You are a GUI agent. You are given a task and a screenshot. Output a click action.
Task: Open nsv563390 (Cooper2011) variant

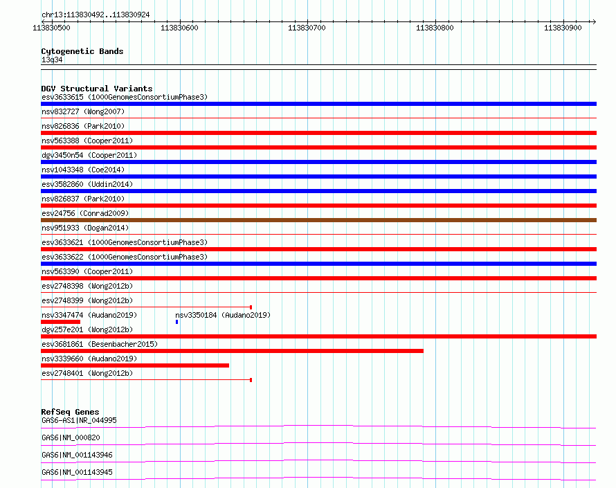87,271
